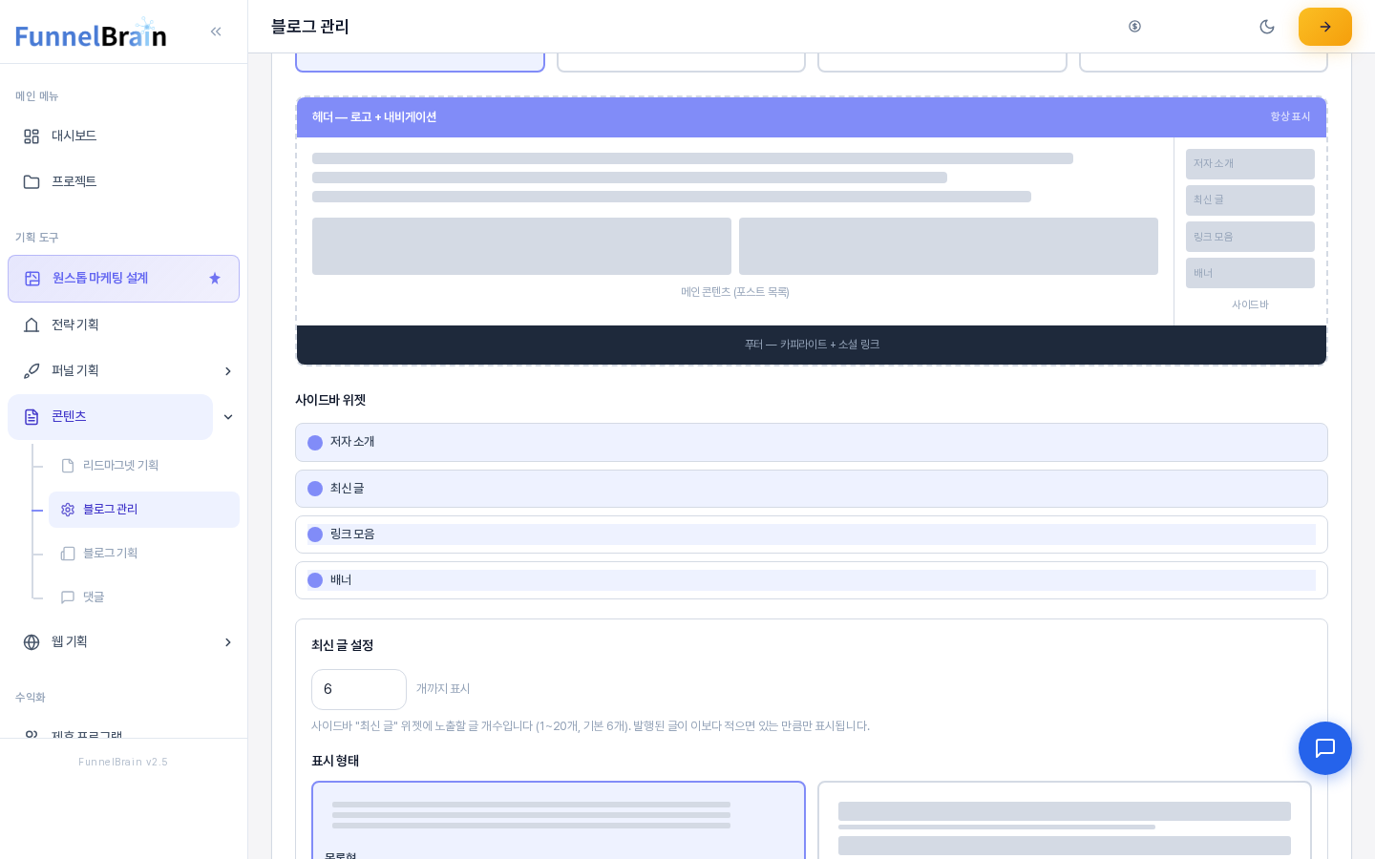This screenshot has height=859, width=1375.
Task: Click the 링크 모음 block in layout preview
Action: point(1250,237)
